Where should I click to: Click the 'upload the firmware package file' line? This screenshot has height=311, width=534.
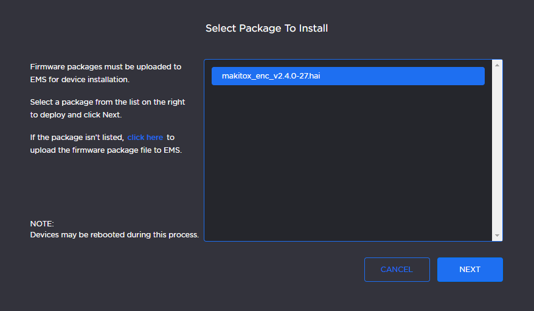click(x=106, y=150)
